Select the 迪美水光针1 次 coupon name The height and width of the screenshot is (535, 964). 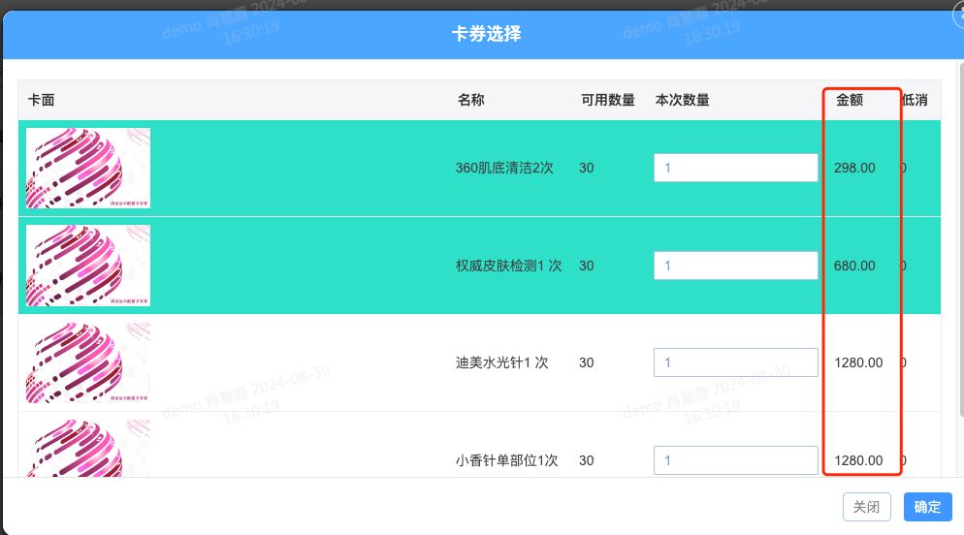(x=501, y=362)
